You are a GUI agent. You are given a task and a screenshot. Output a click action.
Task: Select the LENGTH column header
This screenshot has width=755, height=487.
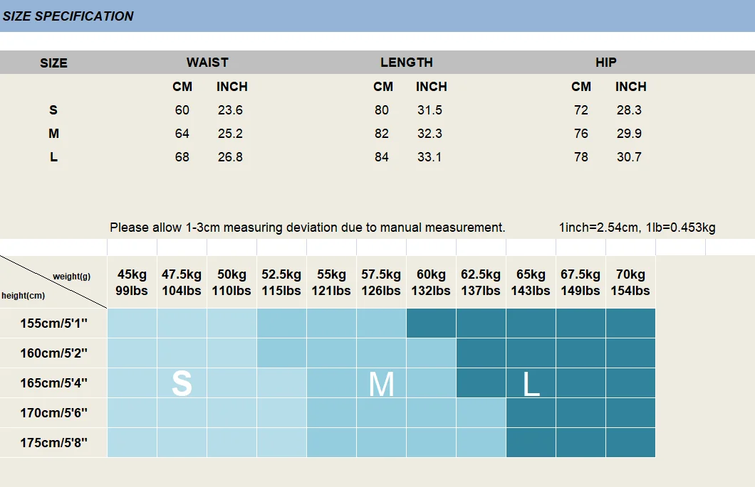coord(407,63)
